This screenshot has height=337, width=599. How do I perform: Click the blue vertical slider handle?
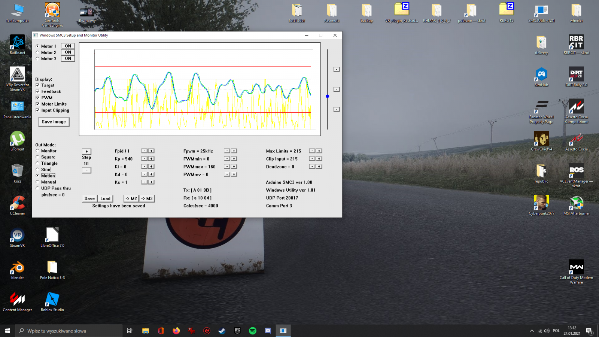click(327, 96)
